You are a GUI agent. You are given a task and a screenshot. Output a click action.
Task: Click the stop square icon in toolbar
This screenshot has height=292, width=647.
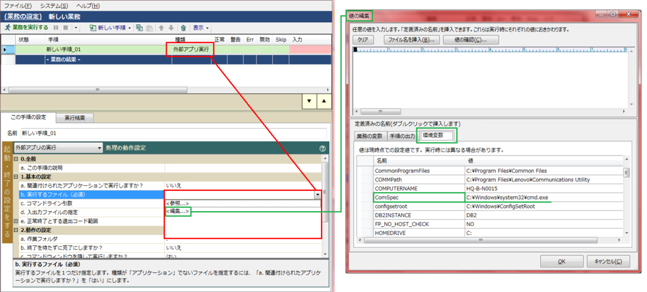tap(65, 28)
